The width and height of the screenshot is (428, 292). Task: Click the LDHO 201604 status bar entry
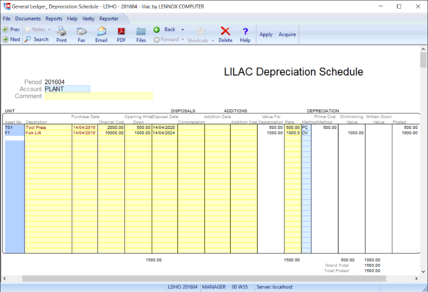pos(182,287)
